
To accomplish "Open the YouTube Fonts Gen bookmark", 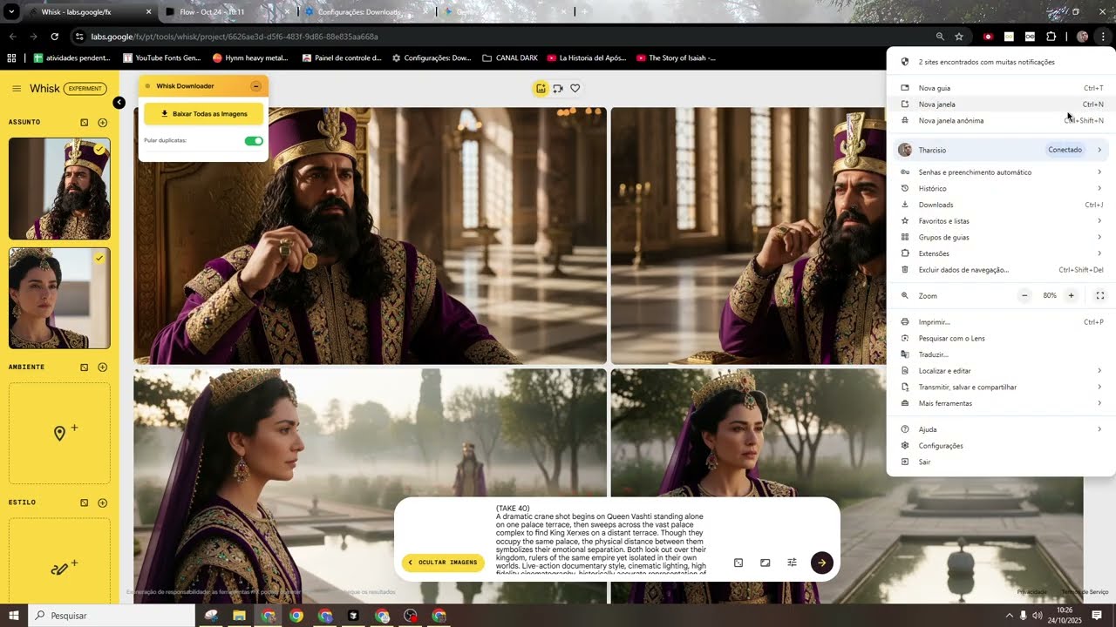I will click(162, 58).
